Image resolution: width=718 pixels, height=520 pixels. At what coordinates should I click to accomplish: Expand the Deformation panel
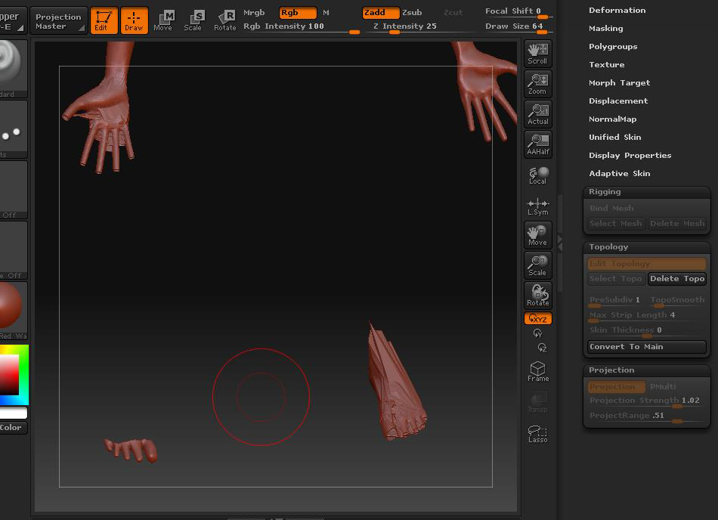pyautogui.click(x=617, y=10)
